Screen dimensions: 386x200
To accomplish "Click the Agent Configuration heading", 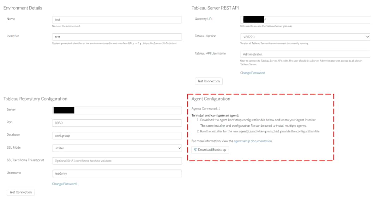I will [211, 99].
